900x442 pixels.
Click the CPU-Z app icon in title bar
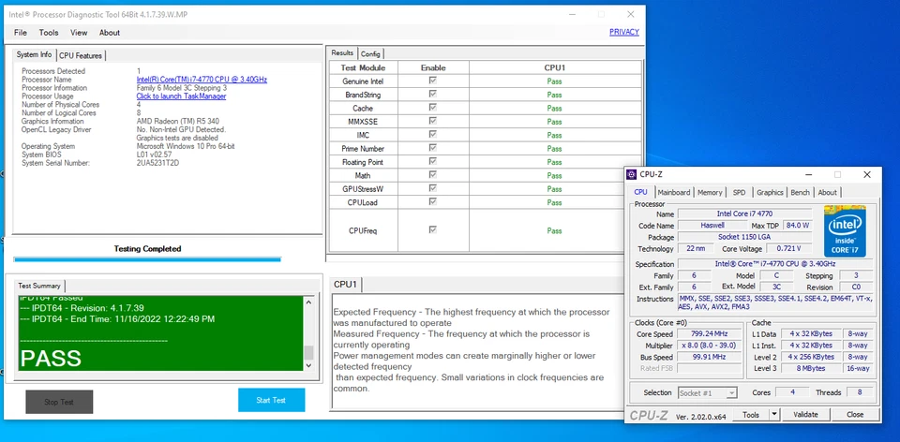click(x=632, y=174)
